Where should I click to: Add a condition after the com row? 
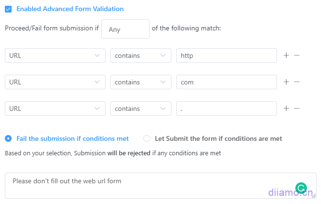(x=286, y=82)
